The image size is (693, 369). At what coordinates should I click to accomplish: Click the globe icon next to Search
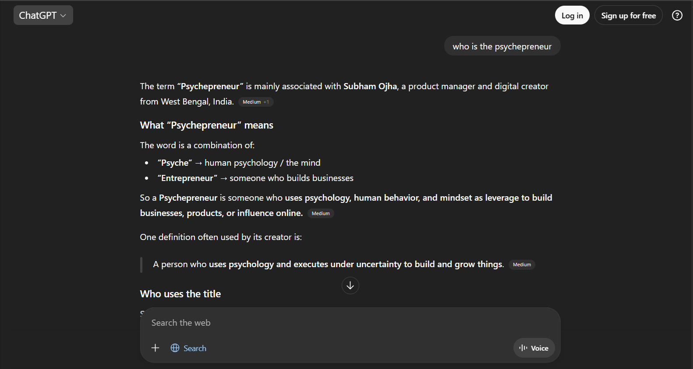(175, 348)
